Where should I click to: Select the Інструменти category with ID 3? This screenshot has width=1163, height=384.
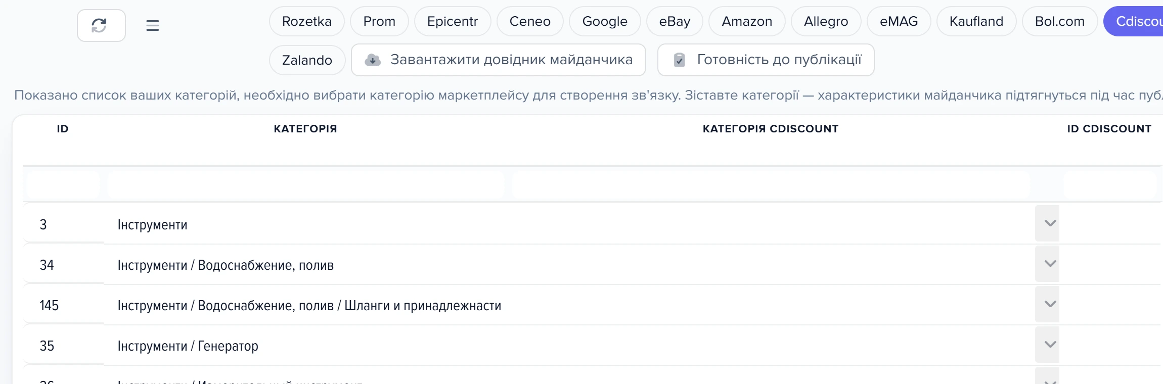tap(152, 225)
